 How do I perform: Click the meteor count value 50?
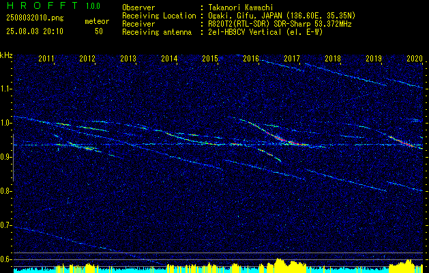coord(99,31)
